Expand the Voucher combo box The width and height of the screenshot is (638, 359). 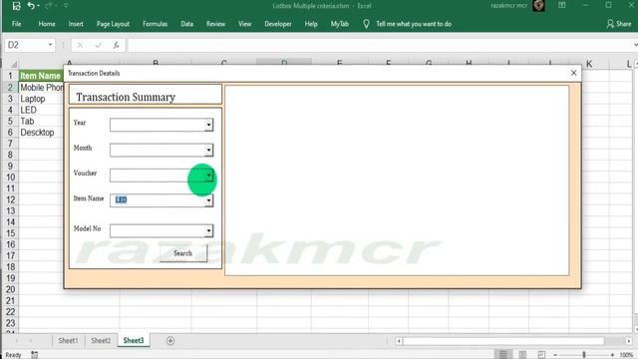(x=208, y=176)
